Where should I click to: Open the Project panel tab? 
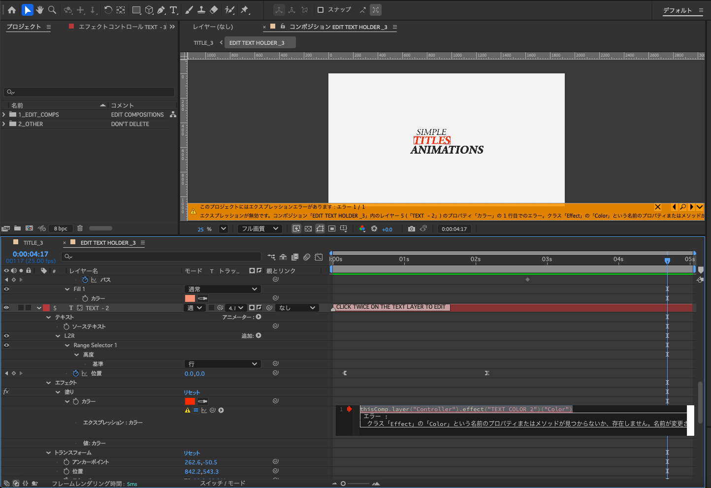(x=24, y=27)
